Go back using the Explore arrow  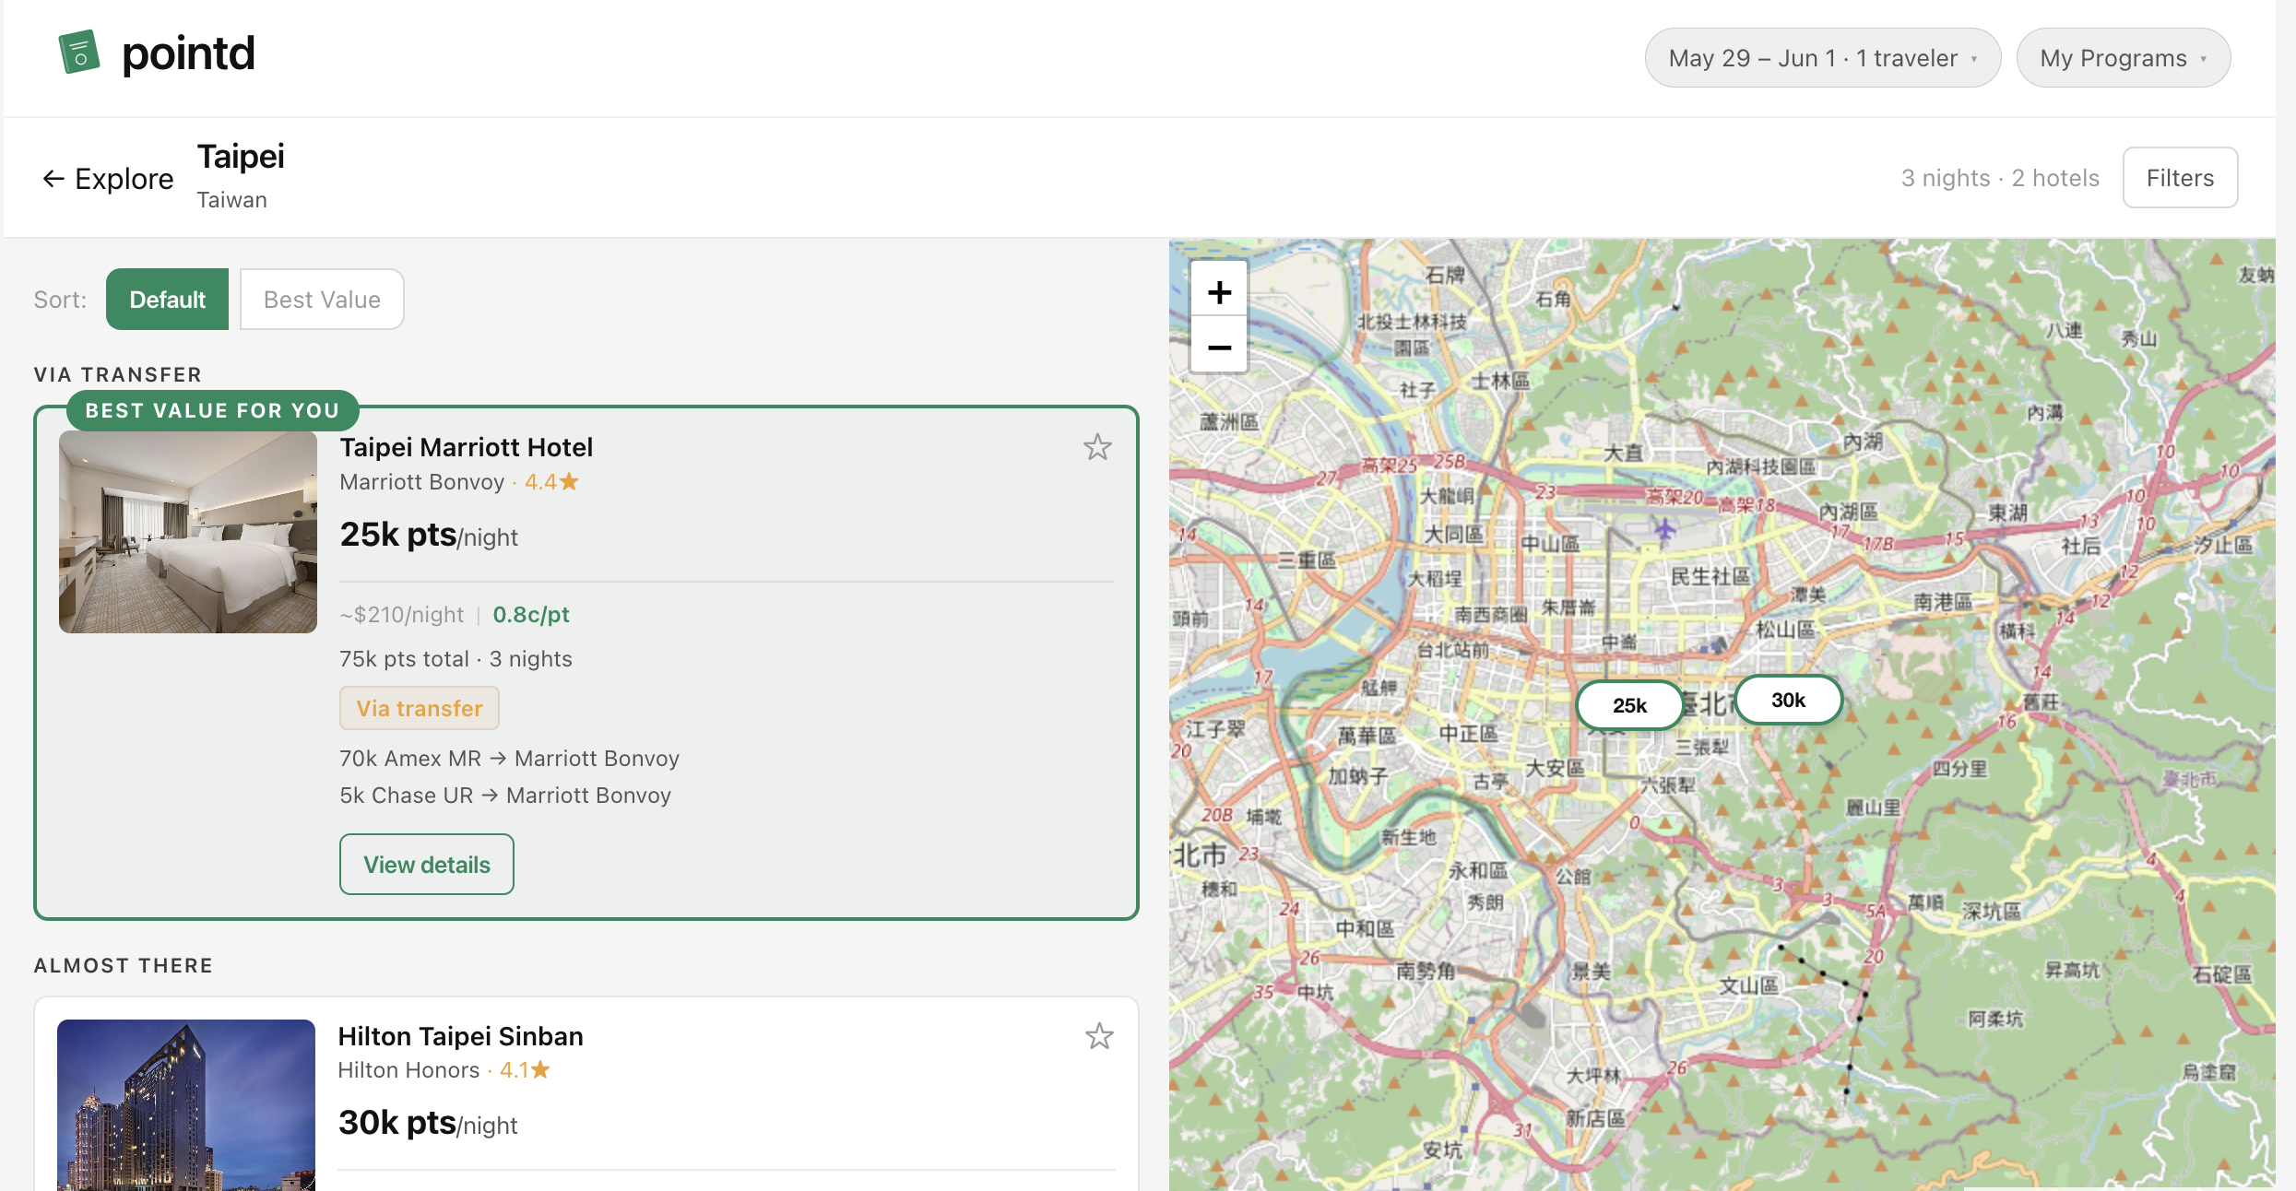[107, 178]
